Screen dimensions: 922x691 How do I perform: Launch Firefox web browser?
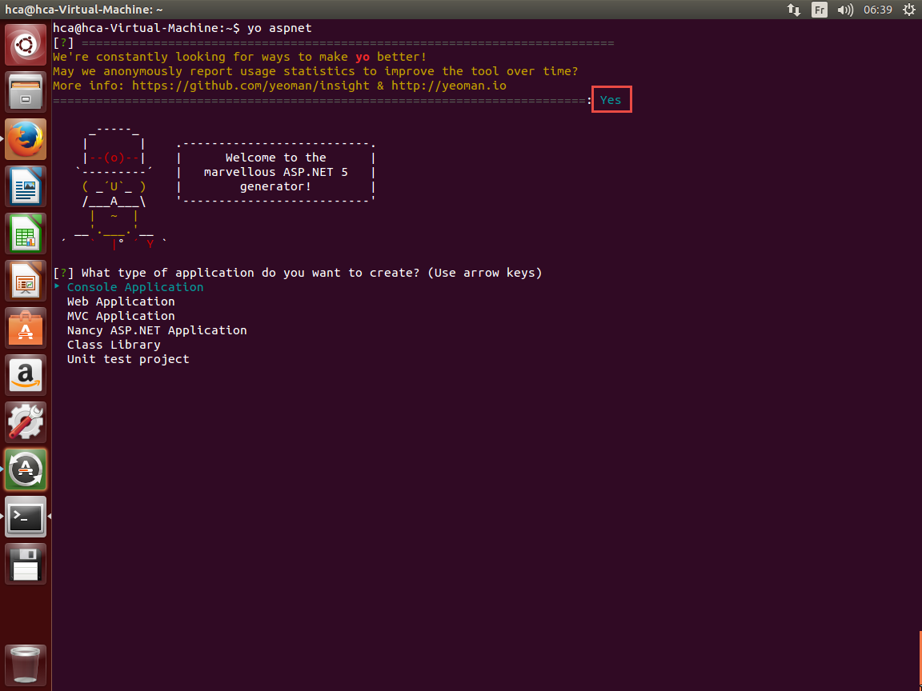pos(26,139)
